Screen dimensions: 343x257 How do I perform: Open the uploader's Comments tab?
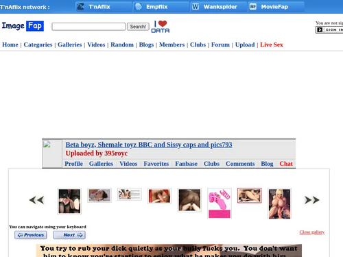click(x=240, y=164)
